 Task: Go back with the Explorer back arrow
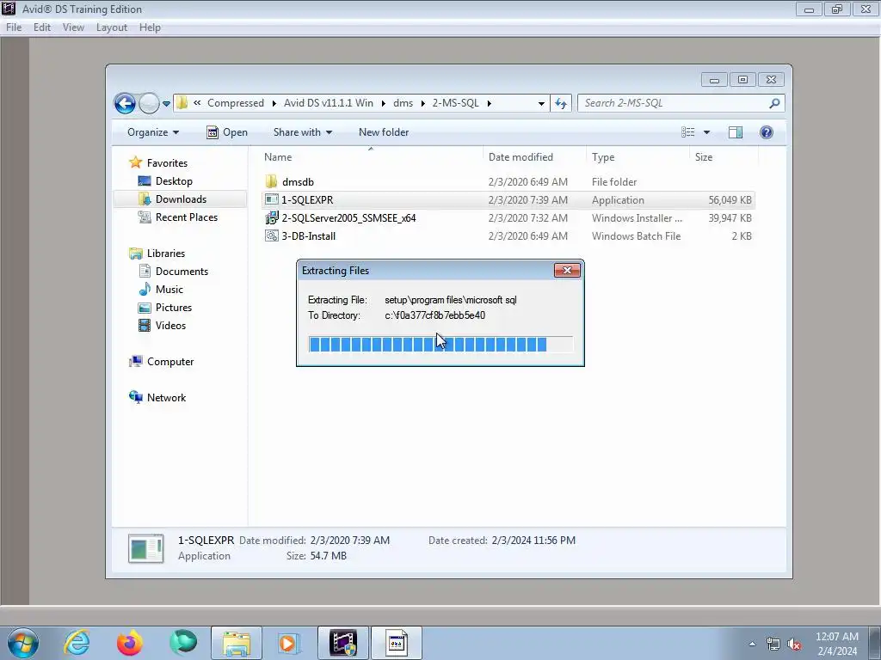click(x=125, y=103)
